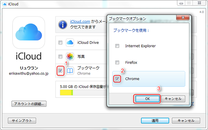
Task: Click the Chrome subtitle under ブックマーク
Action: (x=84, y=73)
